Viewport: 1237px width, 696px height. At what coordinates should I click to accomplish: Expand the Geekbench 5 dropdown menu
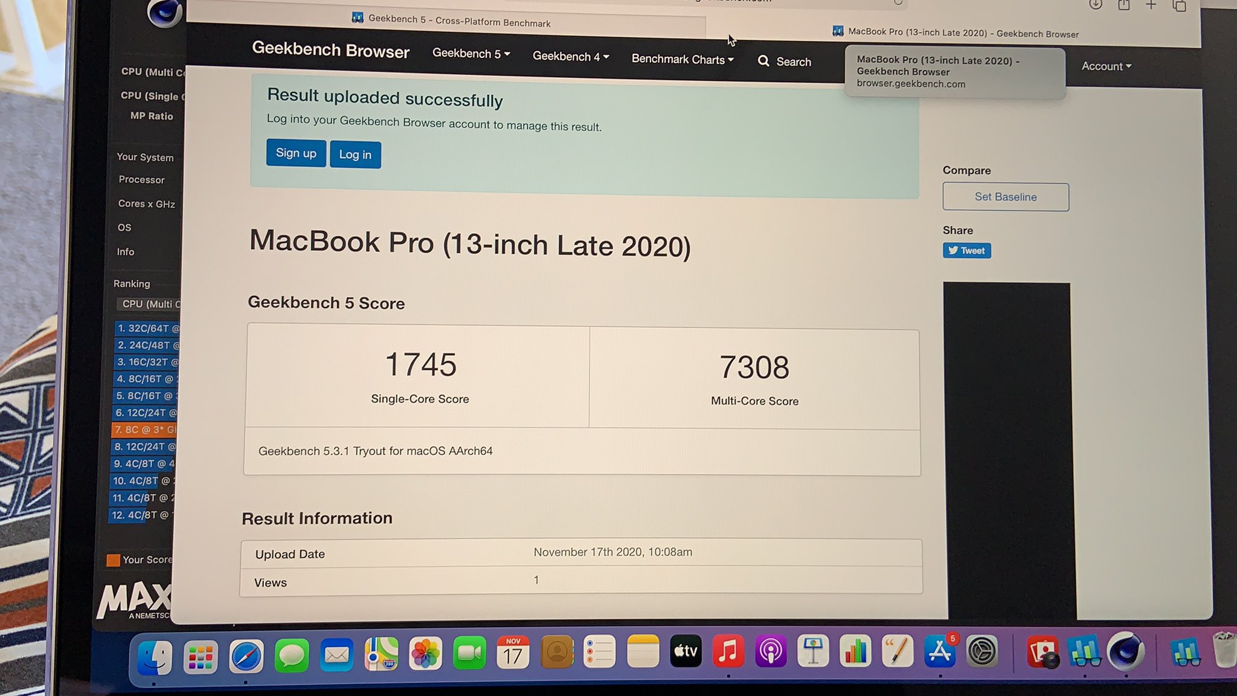(x=471, y=53)
